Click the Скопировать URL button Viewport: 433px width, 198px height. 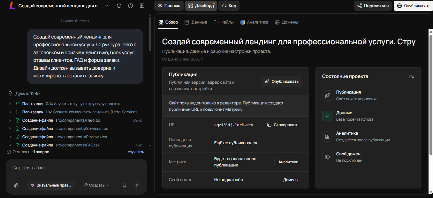pyautogui.click(x=283, y=125)
